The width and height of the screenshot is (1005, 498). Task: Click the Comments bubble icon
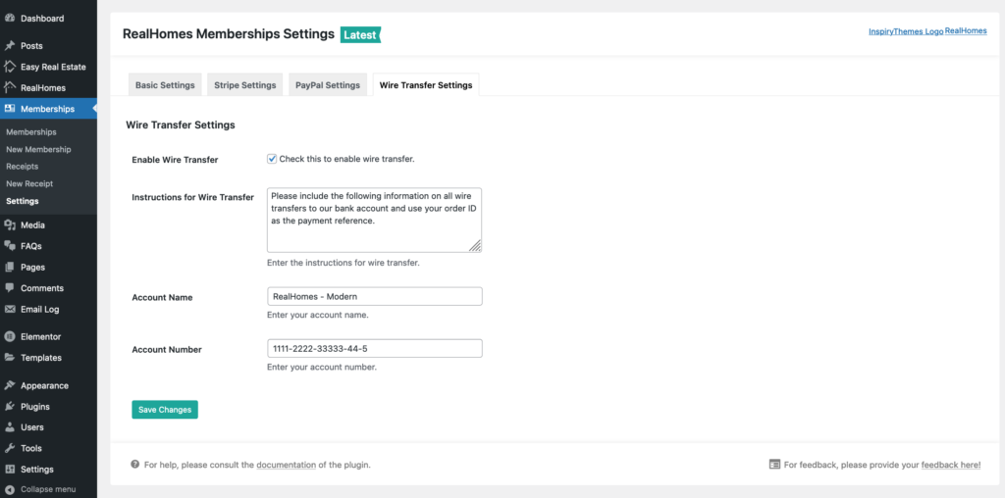point(10,288)
